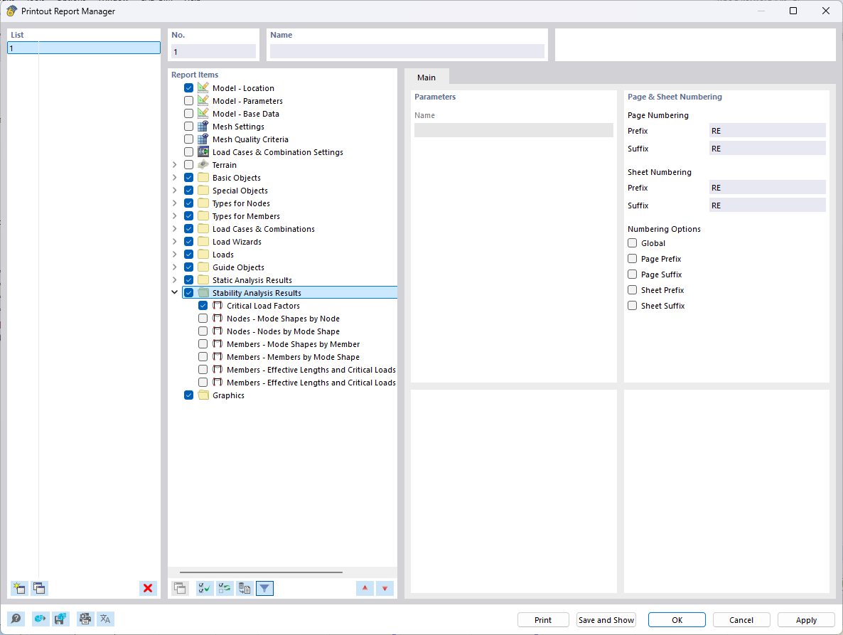Screen dimensions: 843x635
Task: Delete the current report with the red X
Action: click(x=148, y=588)
